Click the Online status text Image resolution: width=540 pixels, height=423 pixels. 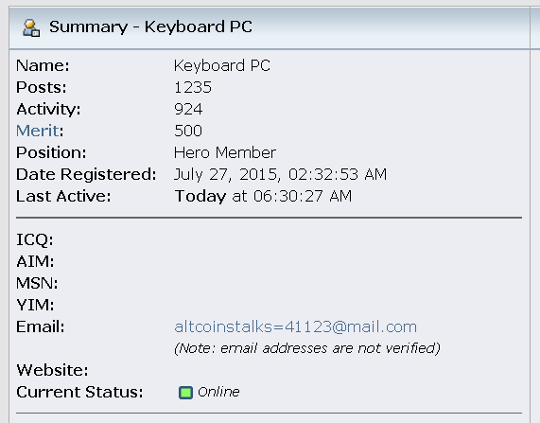click(x=218, y=392)
